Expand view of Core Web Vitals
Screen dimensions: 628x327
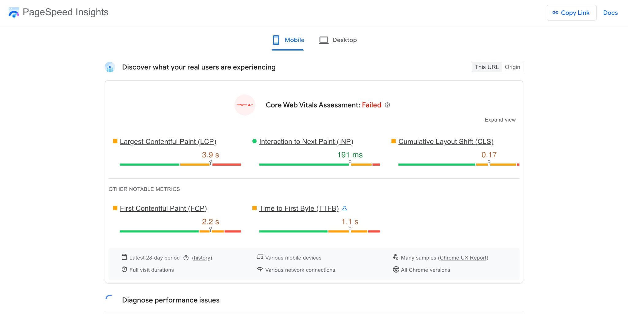(x=500, y=120)
